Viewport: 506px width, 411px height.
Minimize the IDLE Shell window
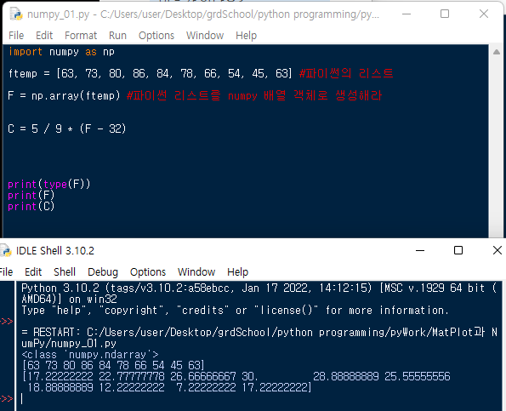[x=420, y=250]
